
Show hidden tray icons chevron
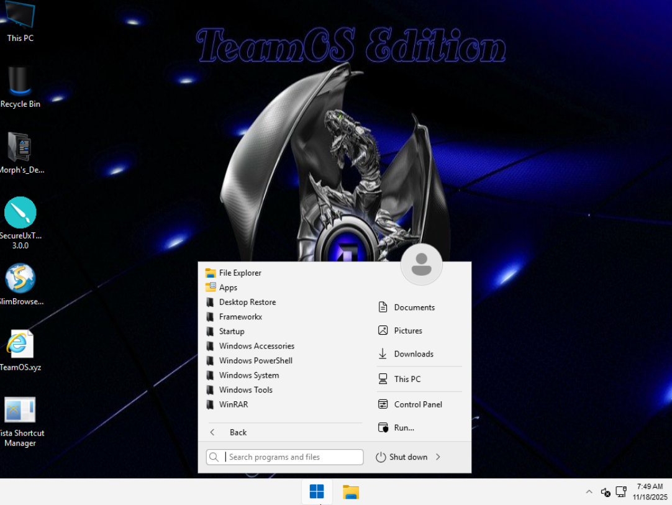[x=589, y=492]
